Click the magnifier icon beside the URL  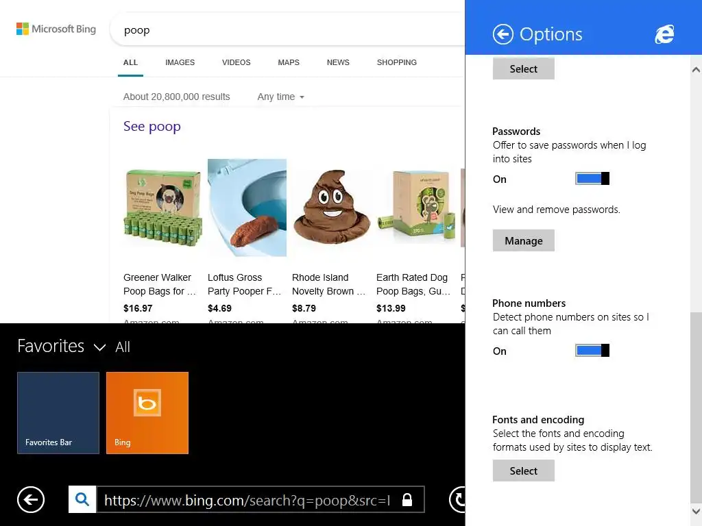[x=82, y=499]
